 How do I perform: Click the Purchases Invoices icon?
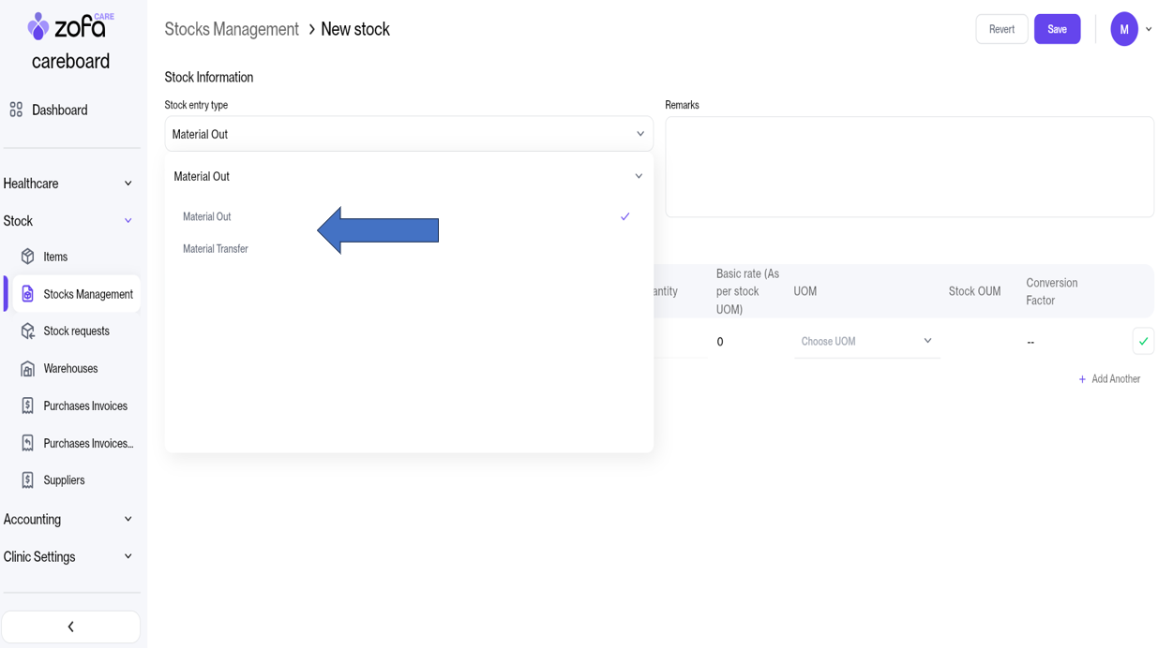pos(27,406)
